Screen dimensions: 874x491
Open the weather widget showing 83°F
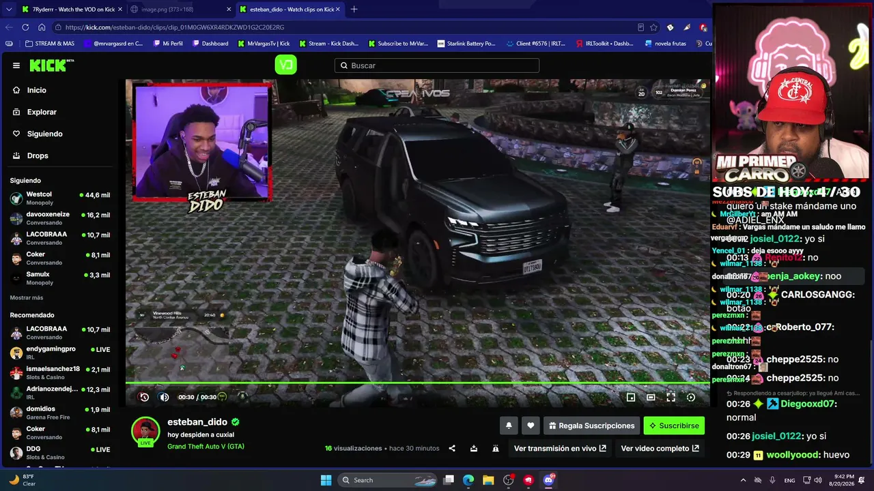22,480
